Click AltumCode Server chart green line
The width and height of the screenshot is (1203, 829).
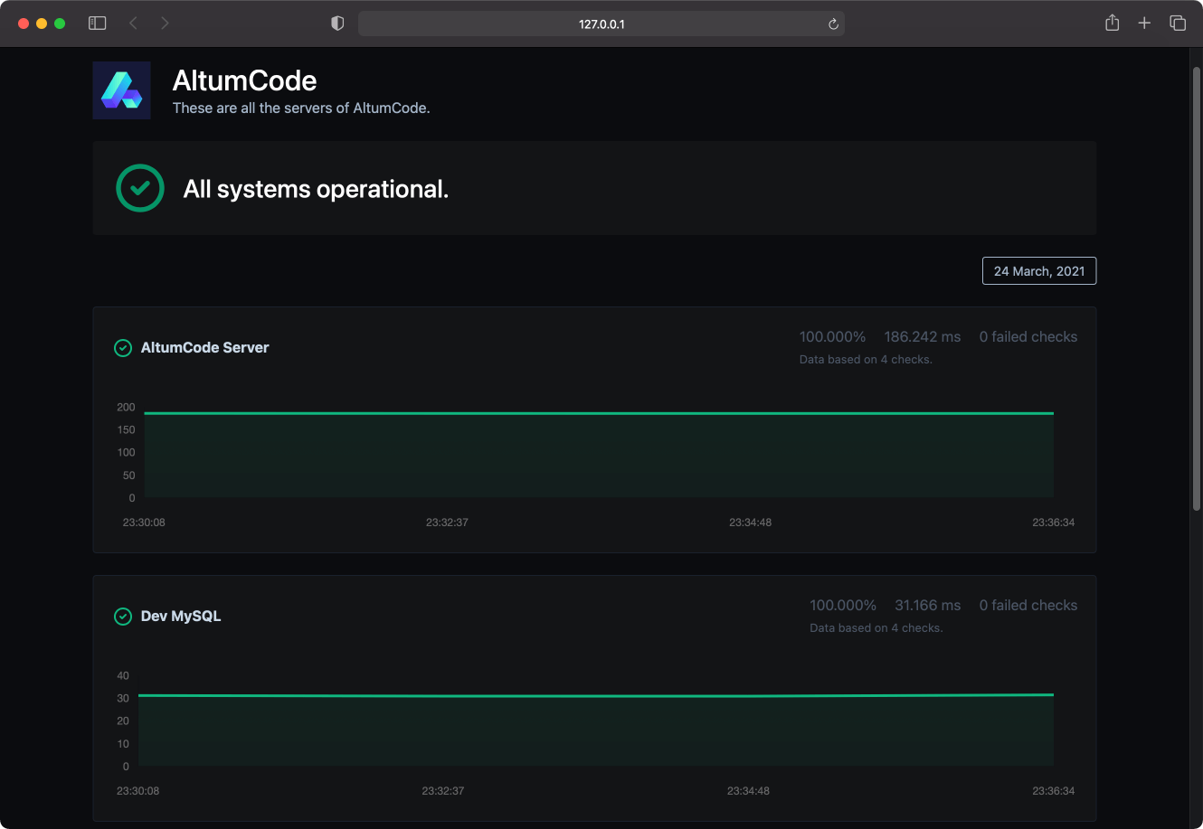pyautogui.click(x=599, y=413)
